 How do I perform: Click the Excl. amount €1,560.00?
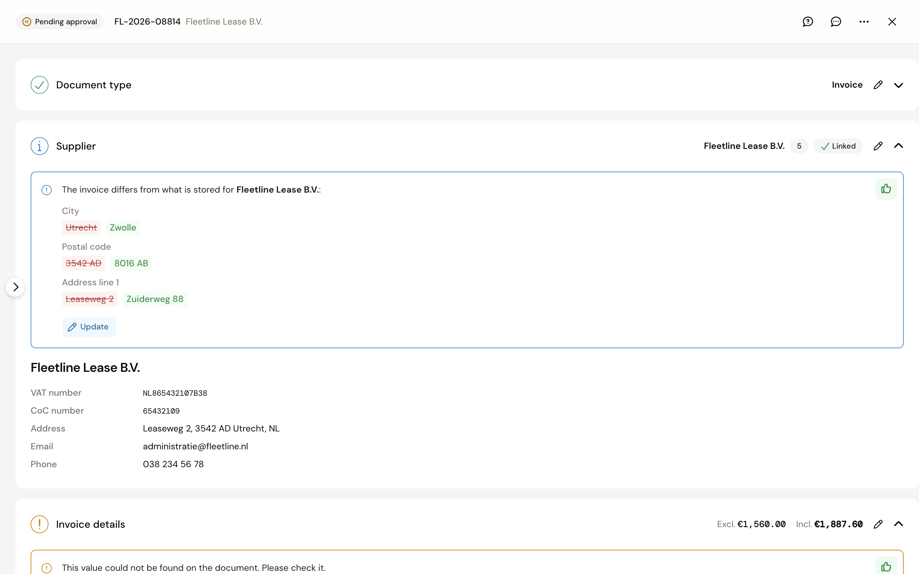click(x=761, y=524)
